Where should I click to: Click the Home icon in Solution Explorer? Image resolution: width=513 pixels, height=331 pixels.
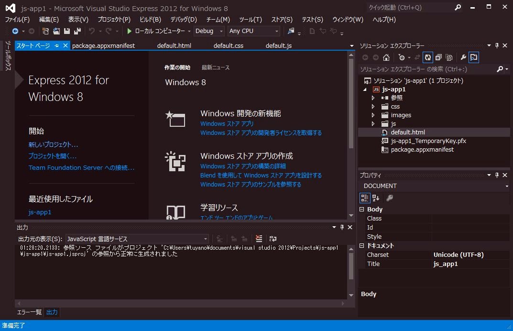(386, 57)
